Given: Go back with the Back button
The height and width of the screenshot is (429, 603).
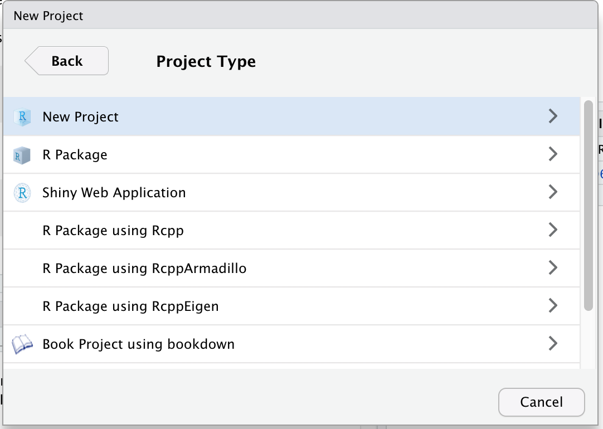Looking at the screenshot, I should pyautogui.click(x=66, y=61).
